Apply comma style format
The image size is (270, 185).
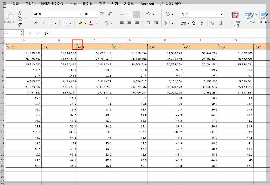[x=202, y=23]
